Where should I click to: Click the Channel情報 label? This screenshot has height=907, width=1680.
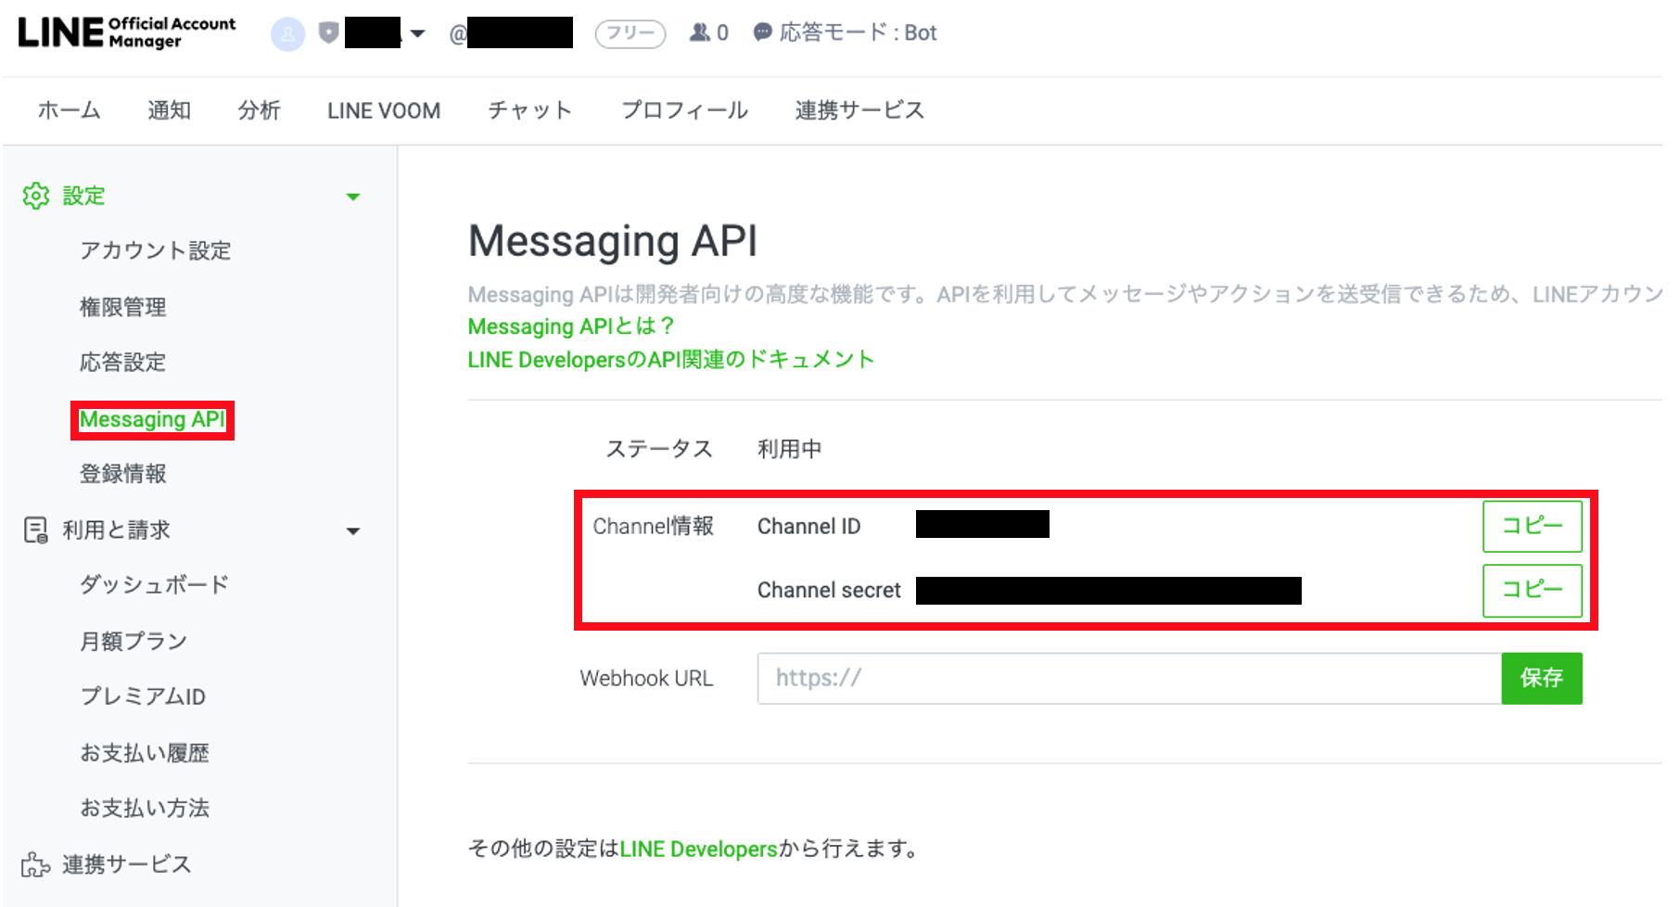pos(653,526)
